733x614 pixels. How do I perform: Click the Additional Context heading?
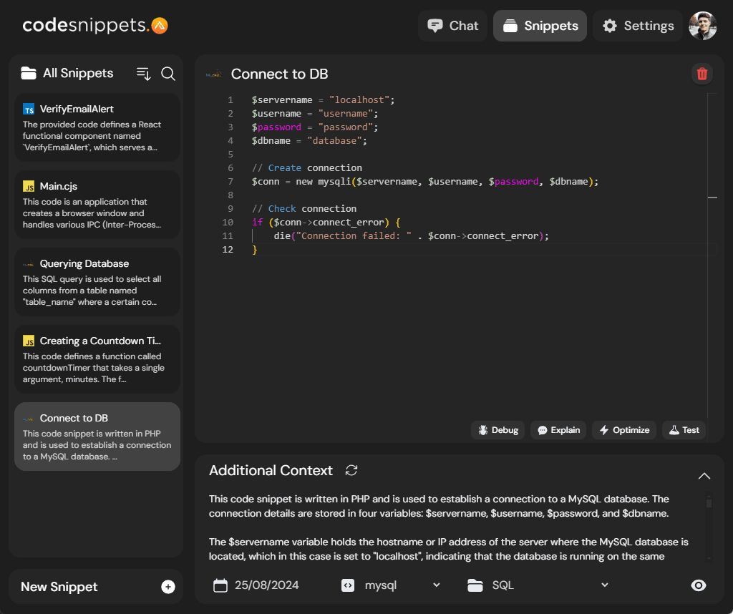point(271,470)
